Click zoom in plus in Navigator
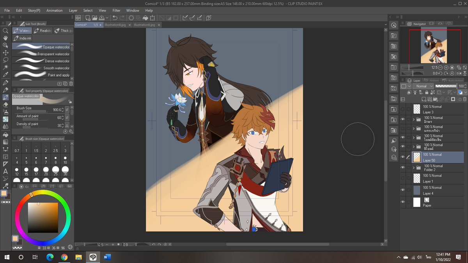The image size is (468, 263). click(446, 67)
